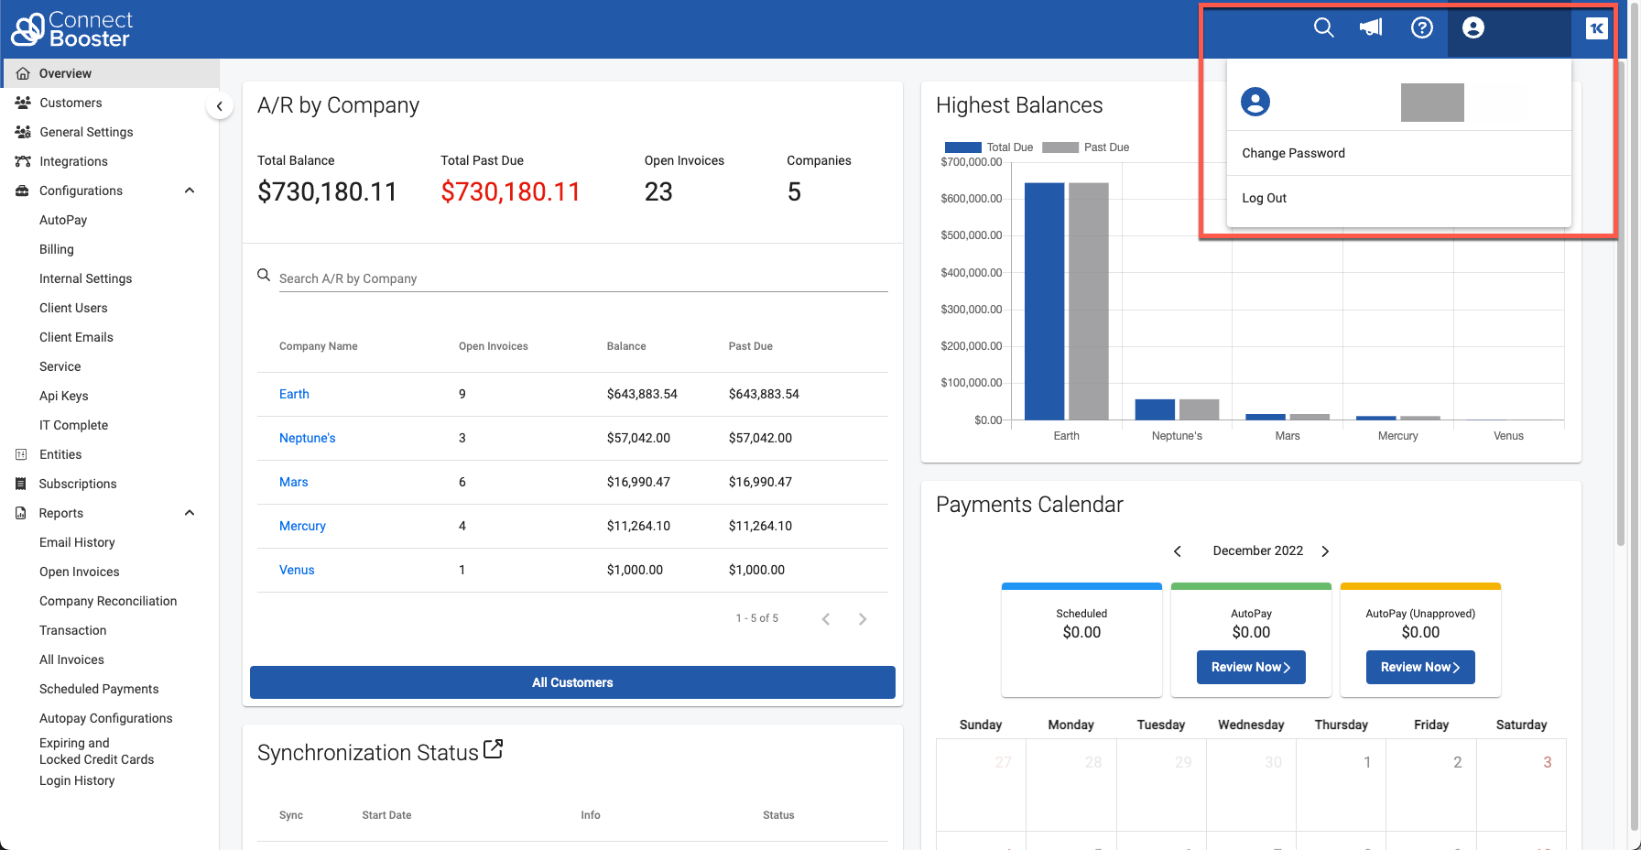The width and height of the screenshot is (1641, 850).
Task: Click the Earth Total Due bar
Action: 1044,301
